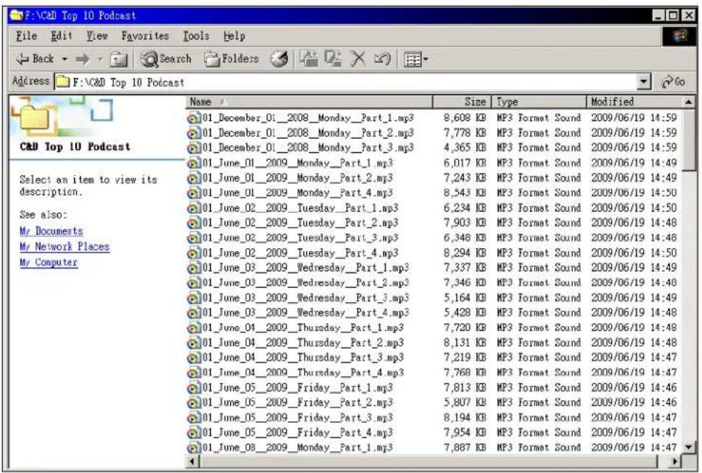Open the Edit menu

coord(61,36)
